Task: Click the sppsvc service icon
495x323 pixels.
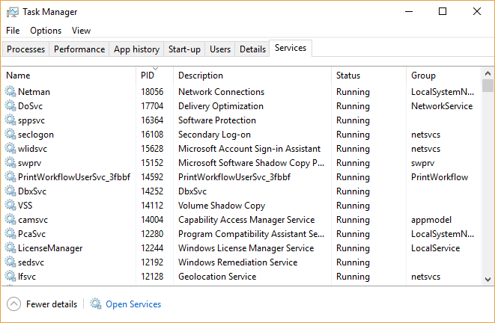Action: 10,120
